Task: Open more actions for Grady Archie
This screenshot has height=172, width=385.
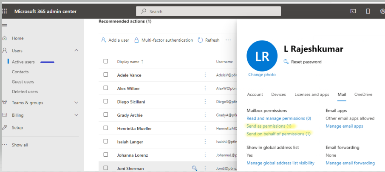Action: 205,115
